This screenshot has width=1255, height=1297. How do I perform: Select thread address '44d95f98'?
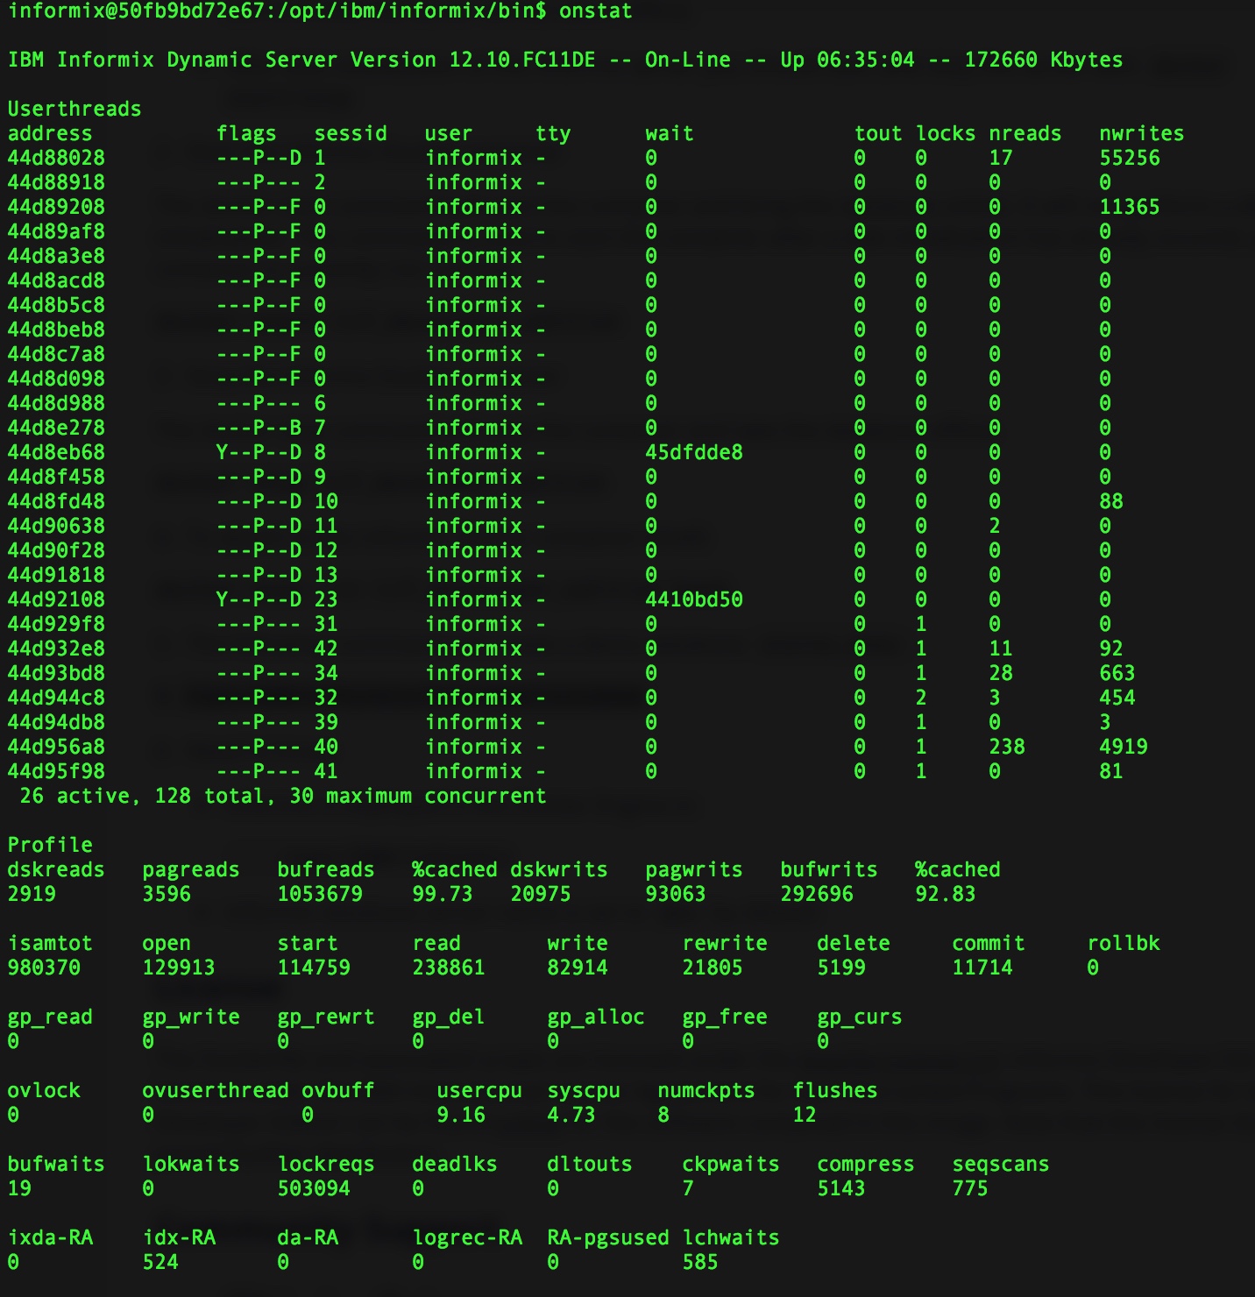(x=56, y=771)
